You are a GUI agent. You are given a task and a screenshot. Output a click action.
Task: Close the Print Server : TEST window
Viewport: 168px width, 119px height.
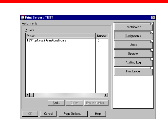tap(153, 17)
